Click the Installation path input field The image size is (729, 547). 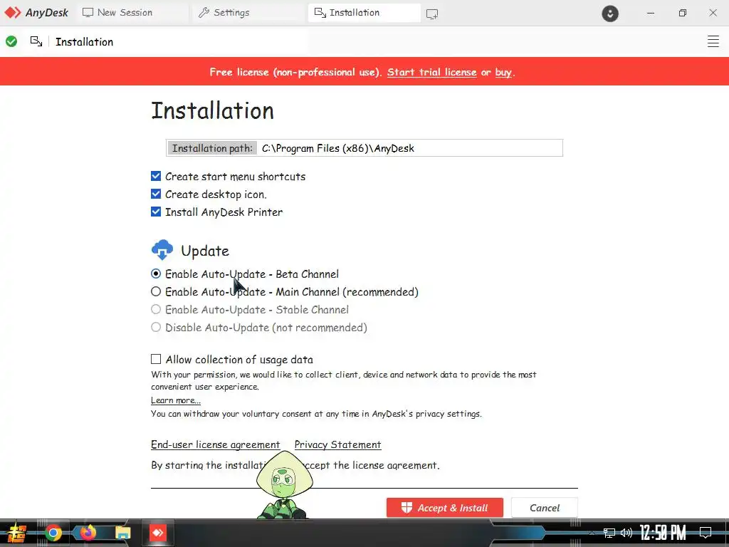364,148
